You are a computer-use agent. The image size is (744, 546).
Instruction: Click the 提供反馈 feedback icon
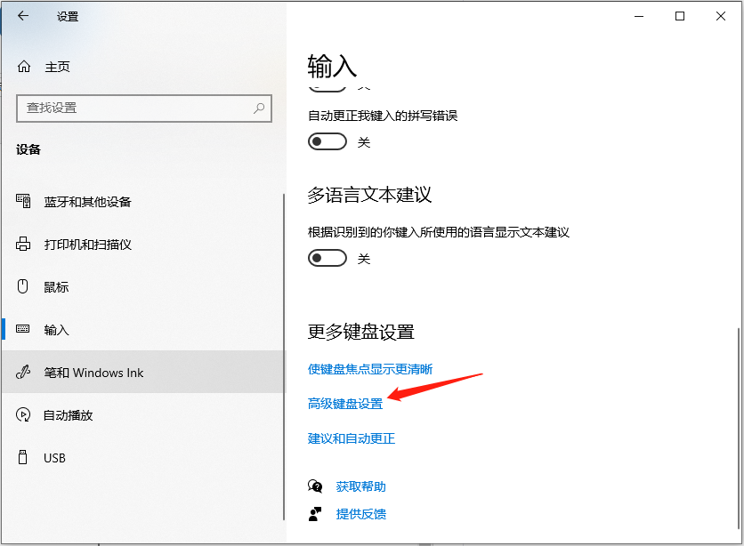click(314, 514)
